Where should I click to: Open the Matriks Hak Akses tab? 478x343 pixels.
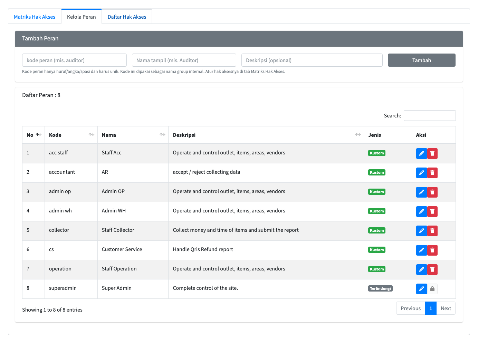click(x=35, y=17)
